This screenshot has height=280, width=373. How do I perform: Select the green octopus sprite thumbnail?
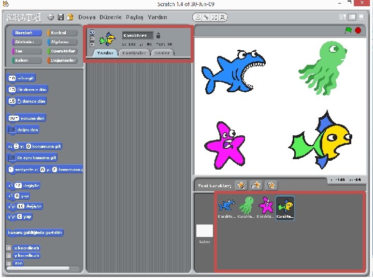246,207
